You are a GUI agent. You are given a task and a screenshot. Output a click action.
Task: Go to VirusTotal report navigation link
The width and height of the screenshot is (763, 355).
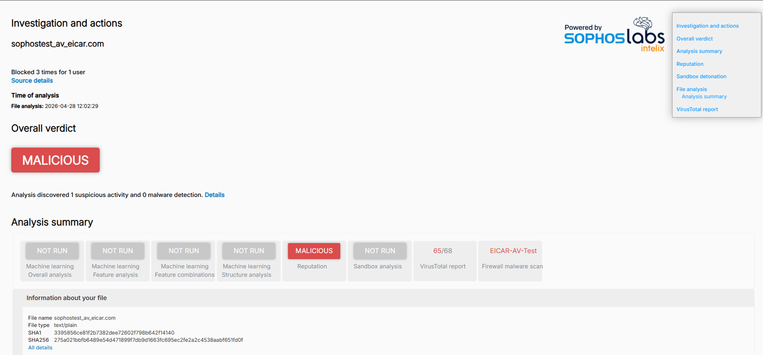point(697,109)
